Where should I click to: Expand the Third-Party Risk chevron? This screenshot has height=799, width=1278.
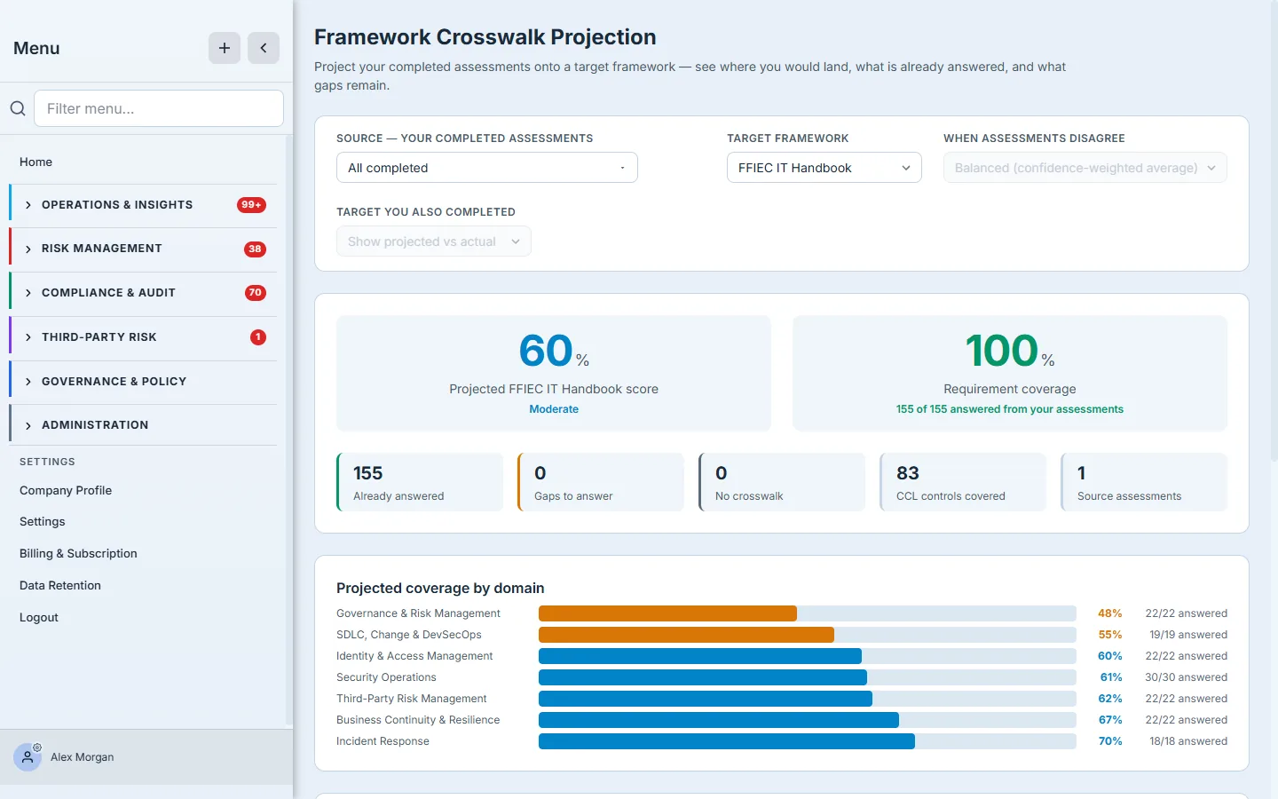coord(28,337)
